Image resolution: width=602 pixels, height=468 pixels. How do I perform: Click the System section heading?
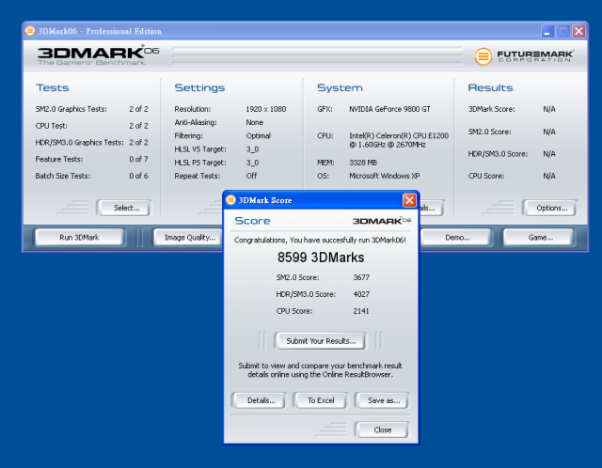[340, 87]
